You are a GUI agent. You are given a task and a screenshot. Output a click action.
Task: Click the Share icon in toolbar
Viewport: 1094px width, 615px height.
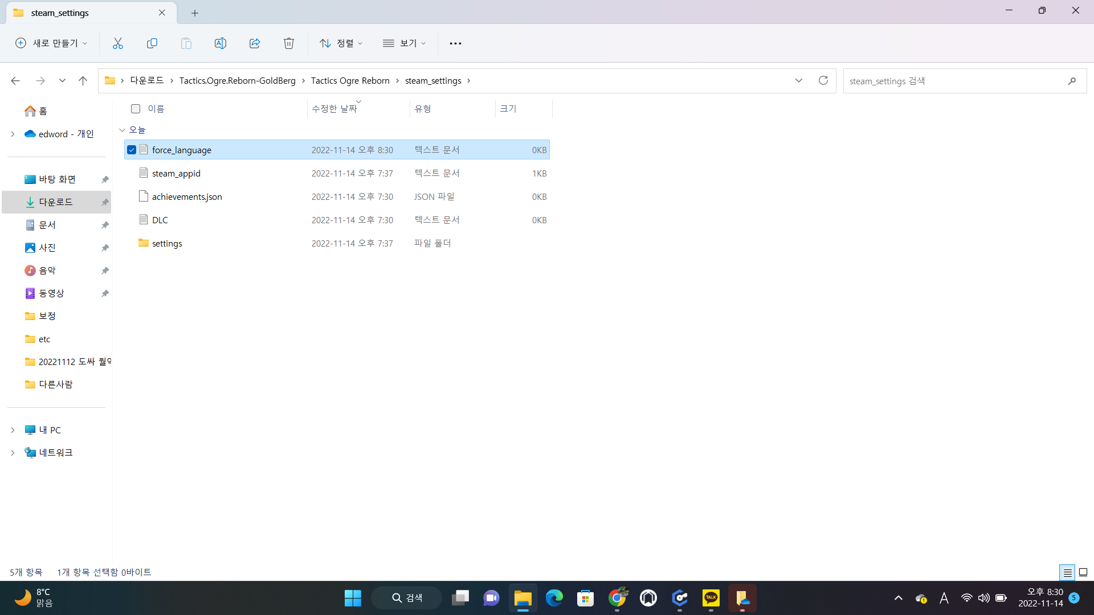click(x=255, y=43)
